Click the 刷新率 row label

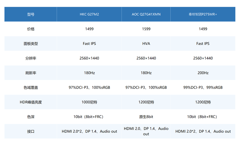point(30,73)
